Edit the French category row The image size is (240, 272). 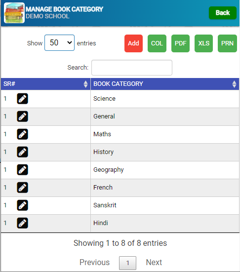pyautogui.click(x=22, y=188)
